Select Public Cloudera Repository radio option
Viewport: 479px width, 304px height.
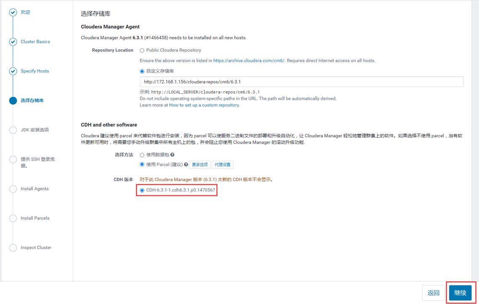(x=142, y=51)
